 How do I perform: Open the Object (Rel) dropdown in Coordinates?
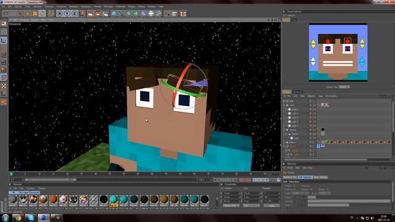click(x=231, y=205)
